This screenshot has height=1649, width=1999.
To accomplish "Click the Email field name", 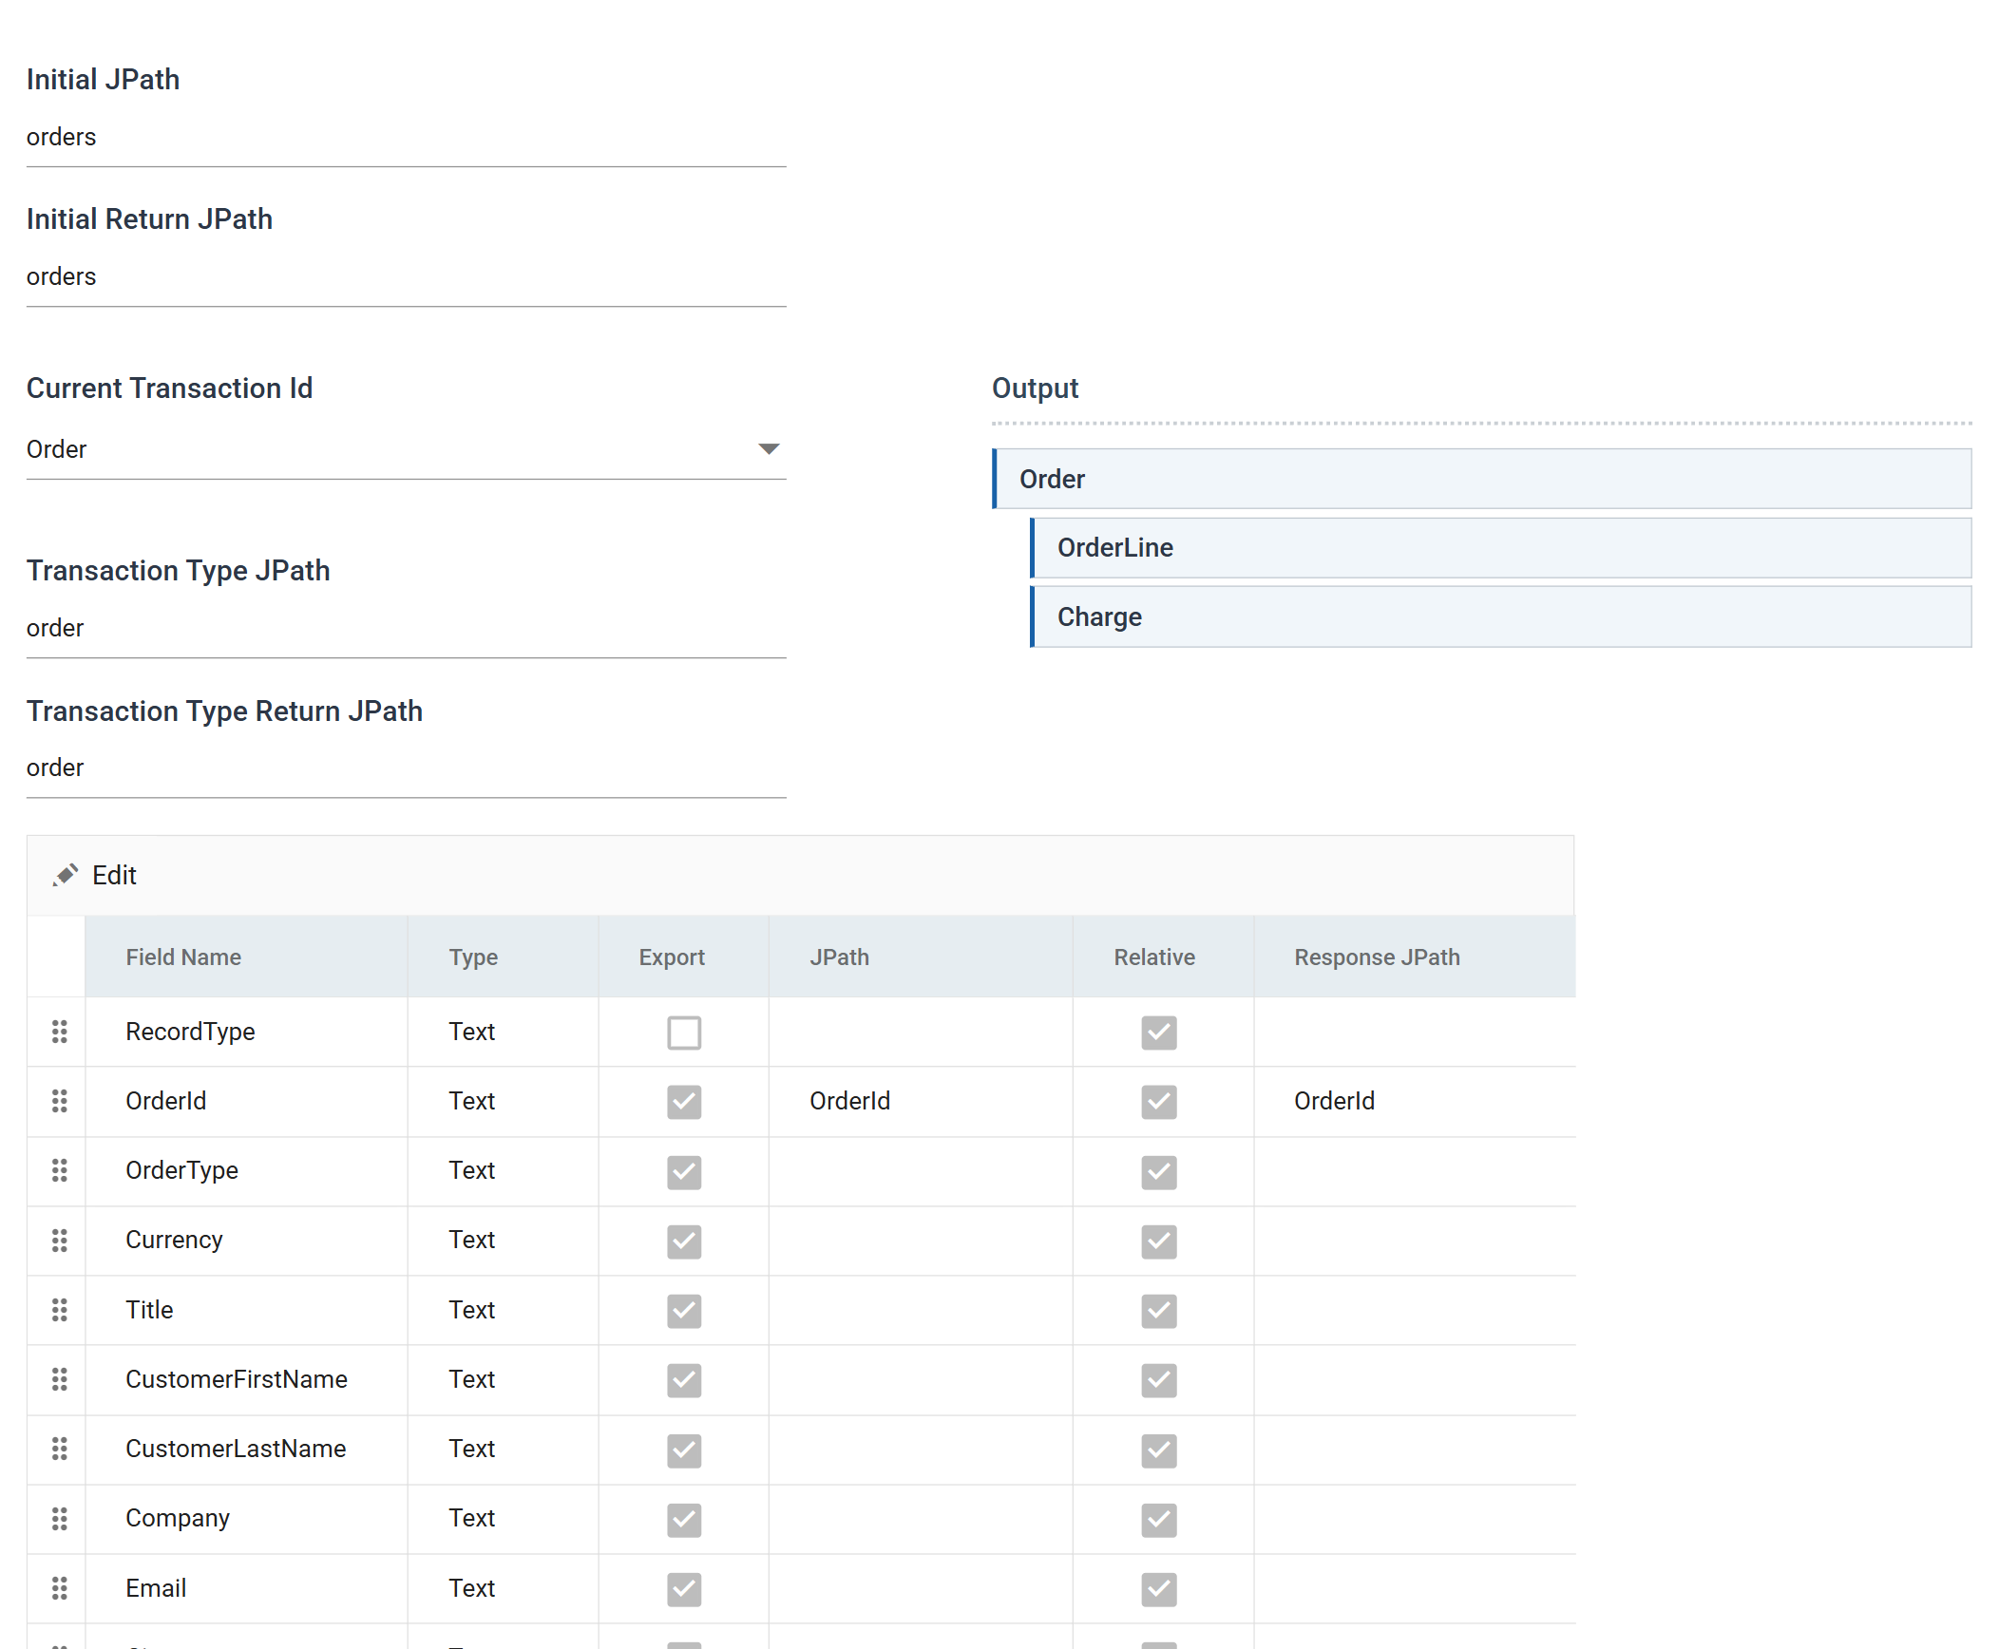I will click(x=156, y=1588).
